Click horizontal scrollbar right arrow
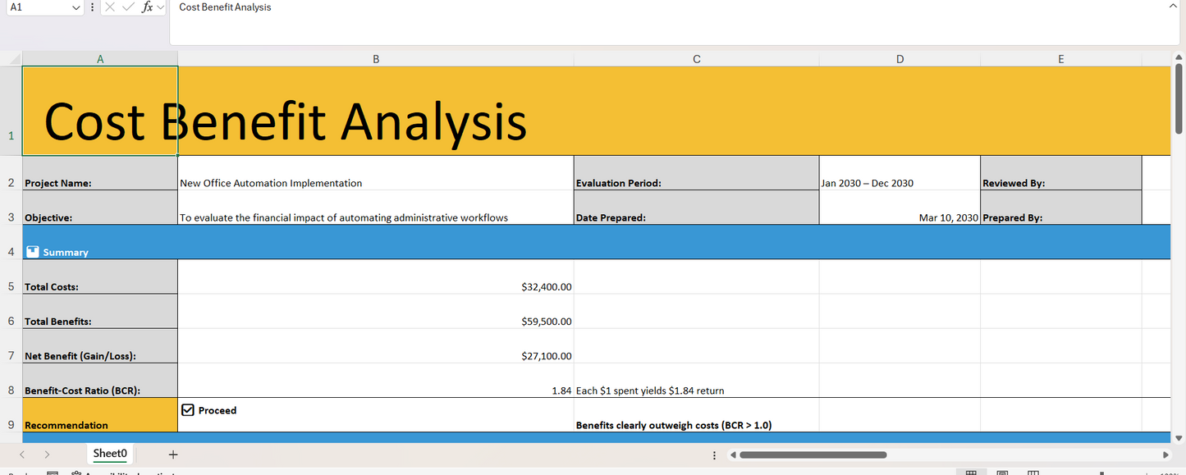The width and height of the screenshot is (1186, 475). coord(1165,454)
